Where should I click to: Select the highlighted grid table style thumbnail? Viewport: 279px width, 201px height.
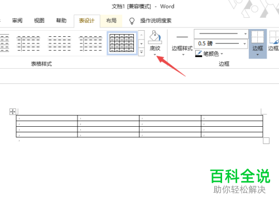click(122, 43)
